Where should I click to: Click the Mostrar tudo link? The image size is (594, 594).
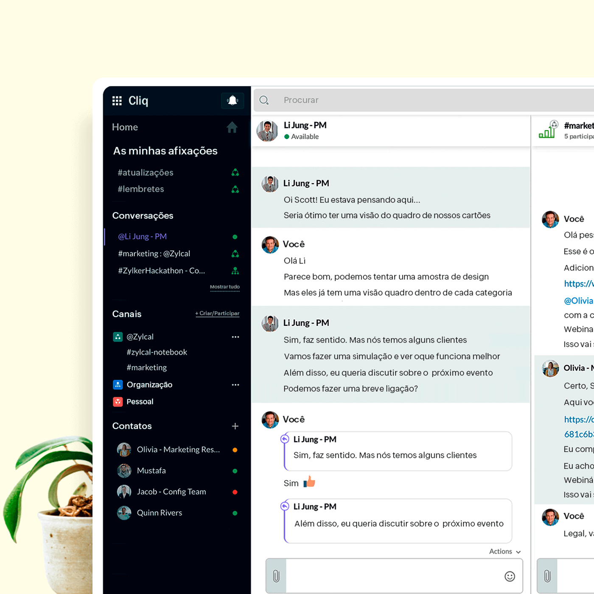225,287
